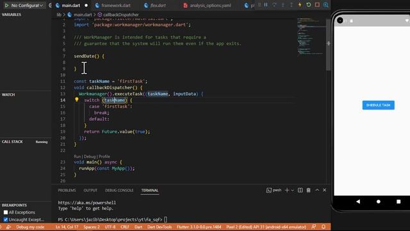Image resolution: width=410 pixels, height=231 pixels.
Task: Change encoding via UTF-8 status entry
Action: point(110,227)
